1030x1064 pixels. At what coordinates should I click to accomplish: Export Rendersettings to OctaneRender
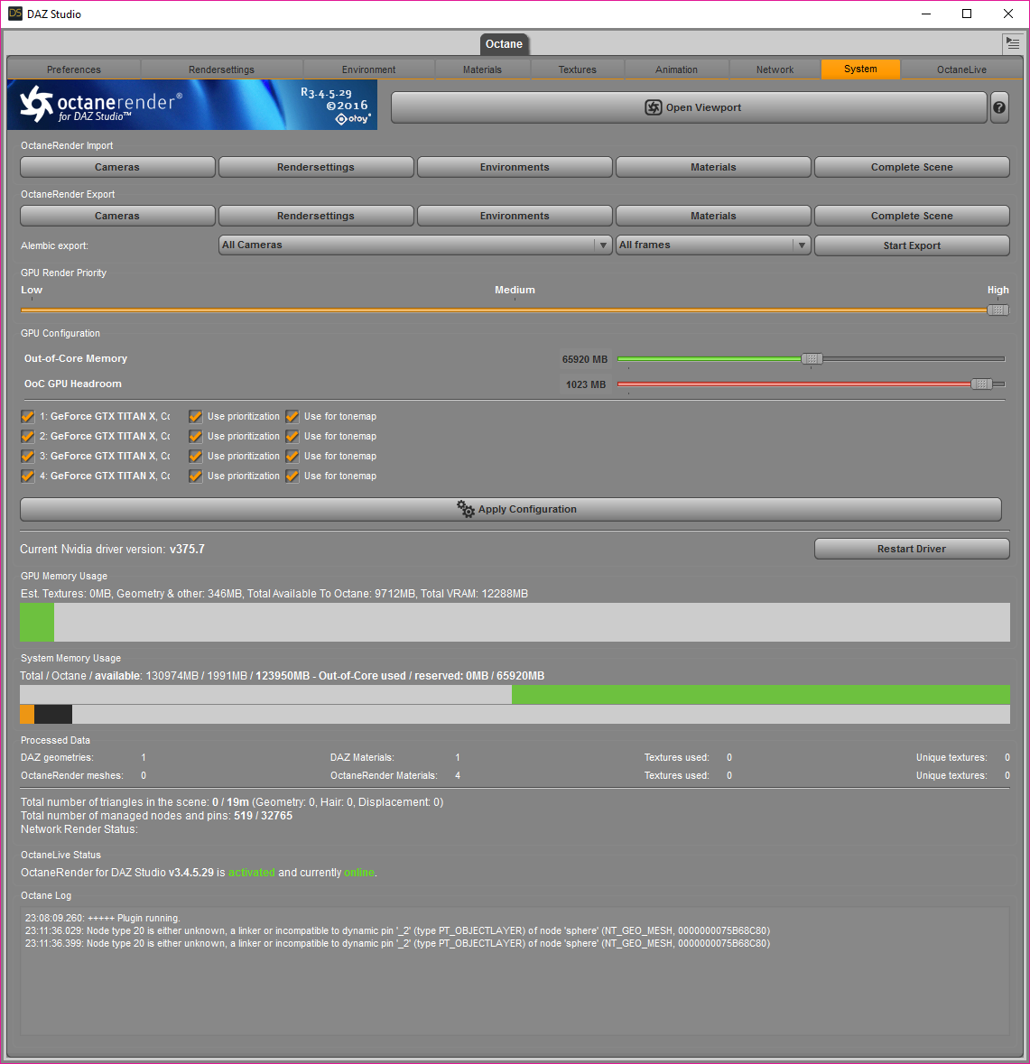point(316,216)
